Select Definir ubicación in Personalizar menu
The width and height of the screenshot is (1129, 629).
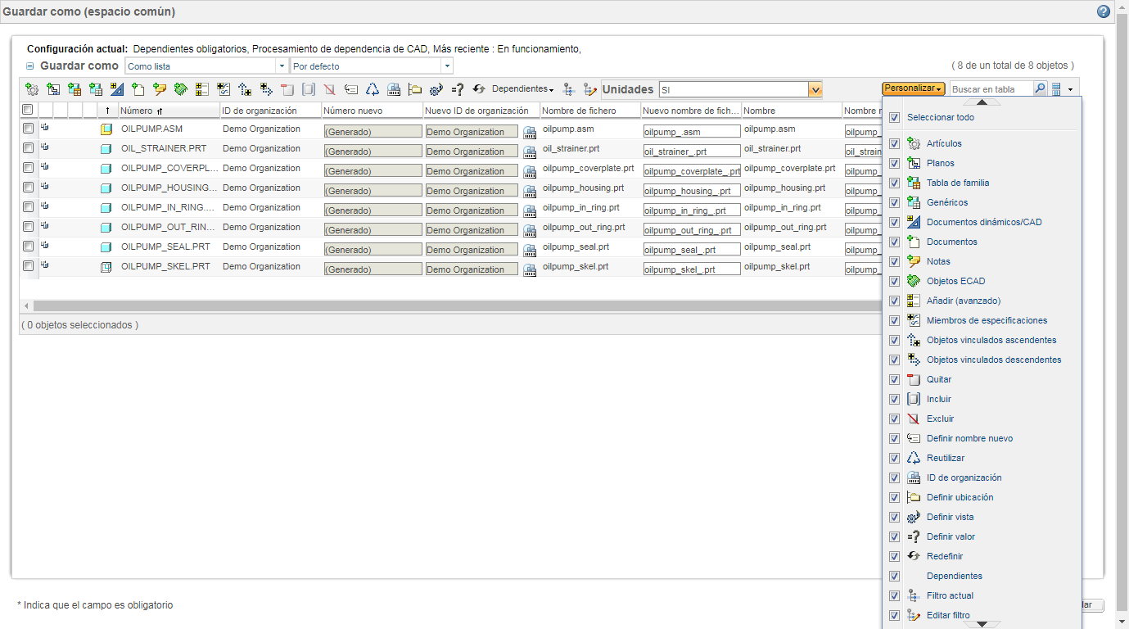coord(960,497)
